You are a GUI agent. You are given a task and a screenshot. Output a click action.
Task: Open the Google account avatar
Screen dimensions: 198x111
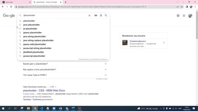[190, 16]
